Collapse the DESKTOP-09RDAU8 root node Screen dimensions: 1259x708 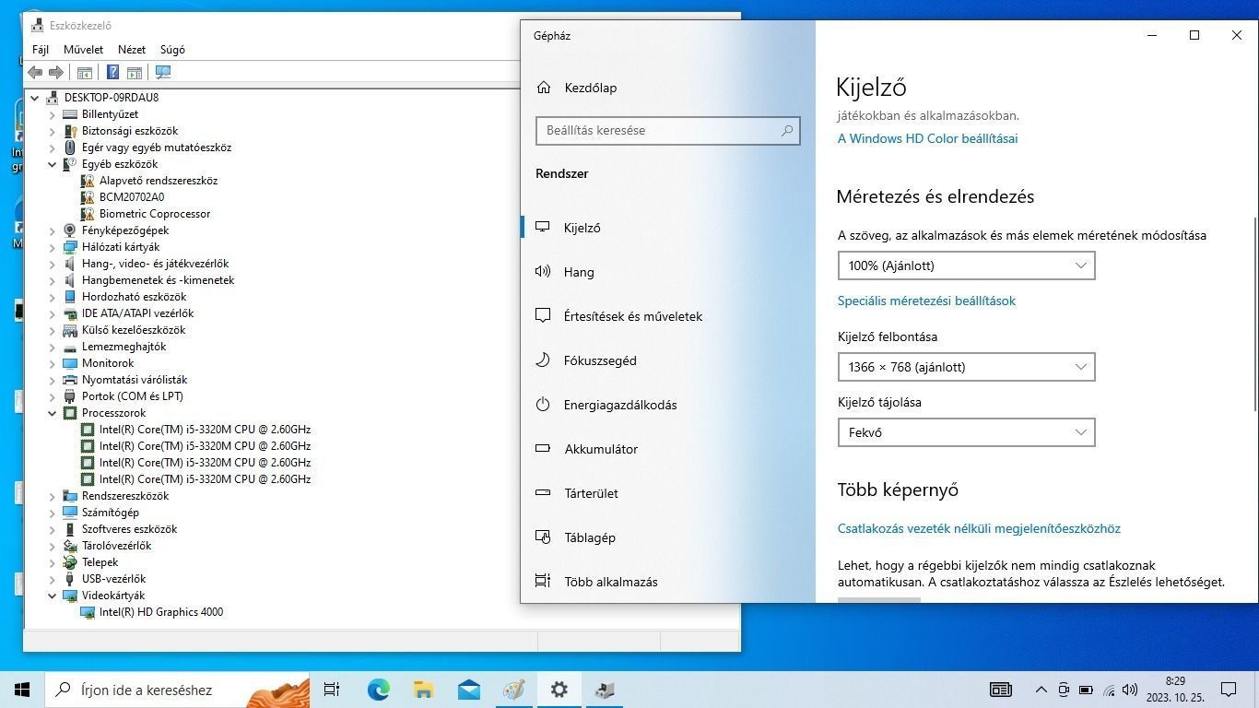tap(35, 98)
